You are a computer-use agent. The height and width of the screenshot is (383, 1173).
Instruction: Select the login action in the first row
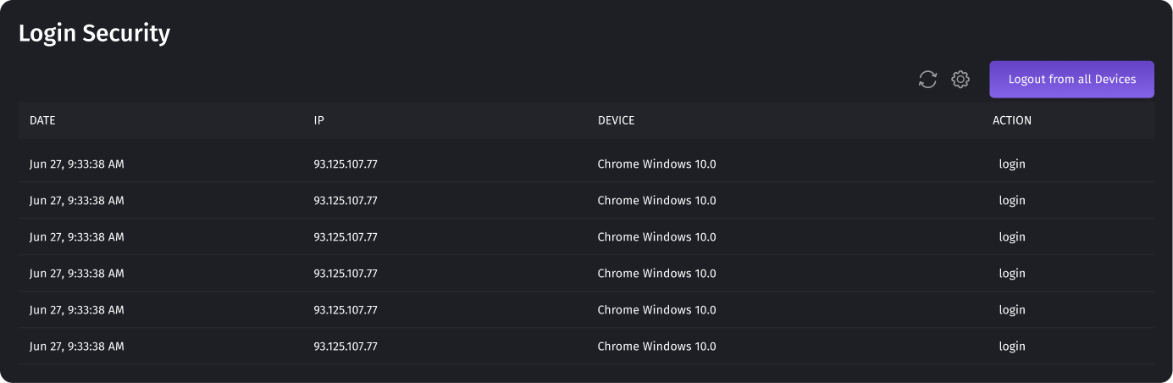pyautogui.click(x=1012, y=164)
